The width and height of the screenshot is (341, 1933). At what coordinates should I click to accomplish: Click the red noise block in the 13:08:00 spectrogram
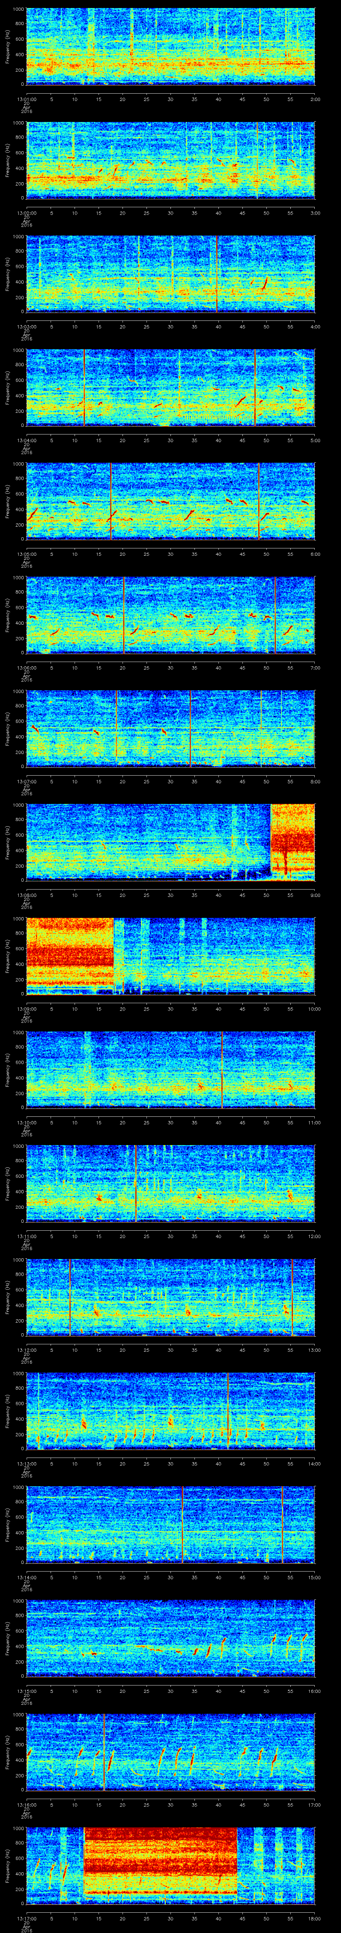[292, 842]
